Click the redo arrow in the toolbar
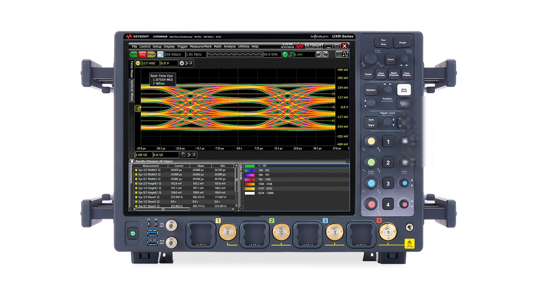 pos(325,54)
